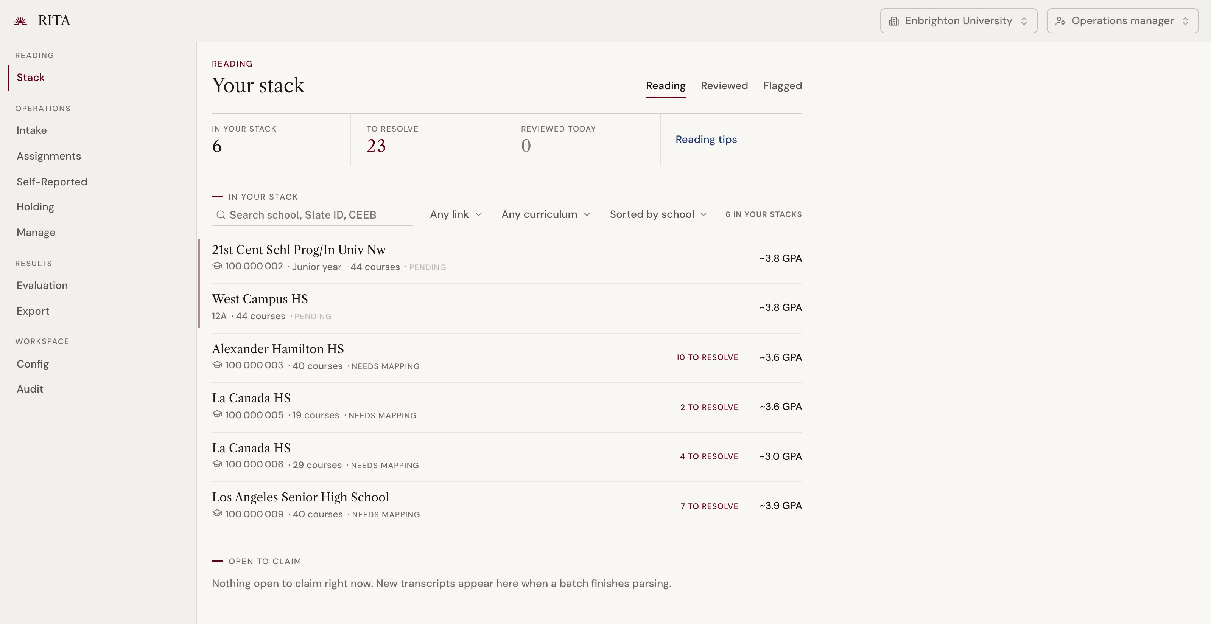Viewport: 1211px width, 624px height.
Task: Click the user role icon beside Operations manager
Action: (1060, 21)
